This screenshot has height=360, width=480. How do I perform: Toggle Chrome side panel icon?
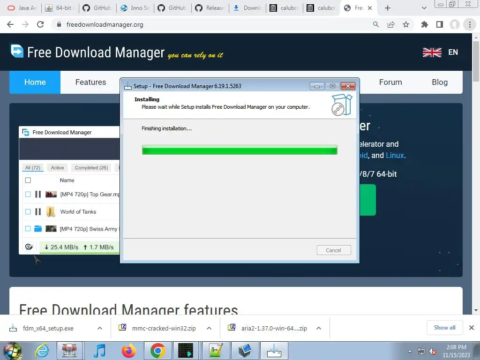440,24
